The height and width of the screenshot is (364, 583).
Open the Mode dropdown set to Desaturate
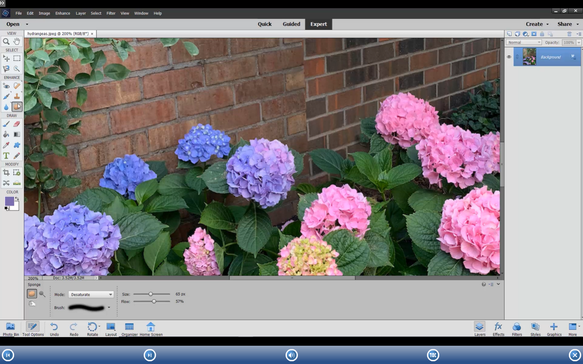(91, 294)
